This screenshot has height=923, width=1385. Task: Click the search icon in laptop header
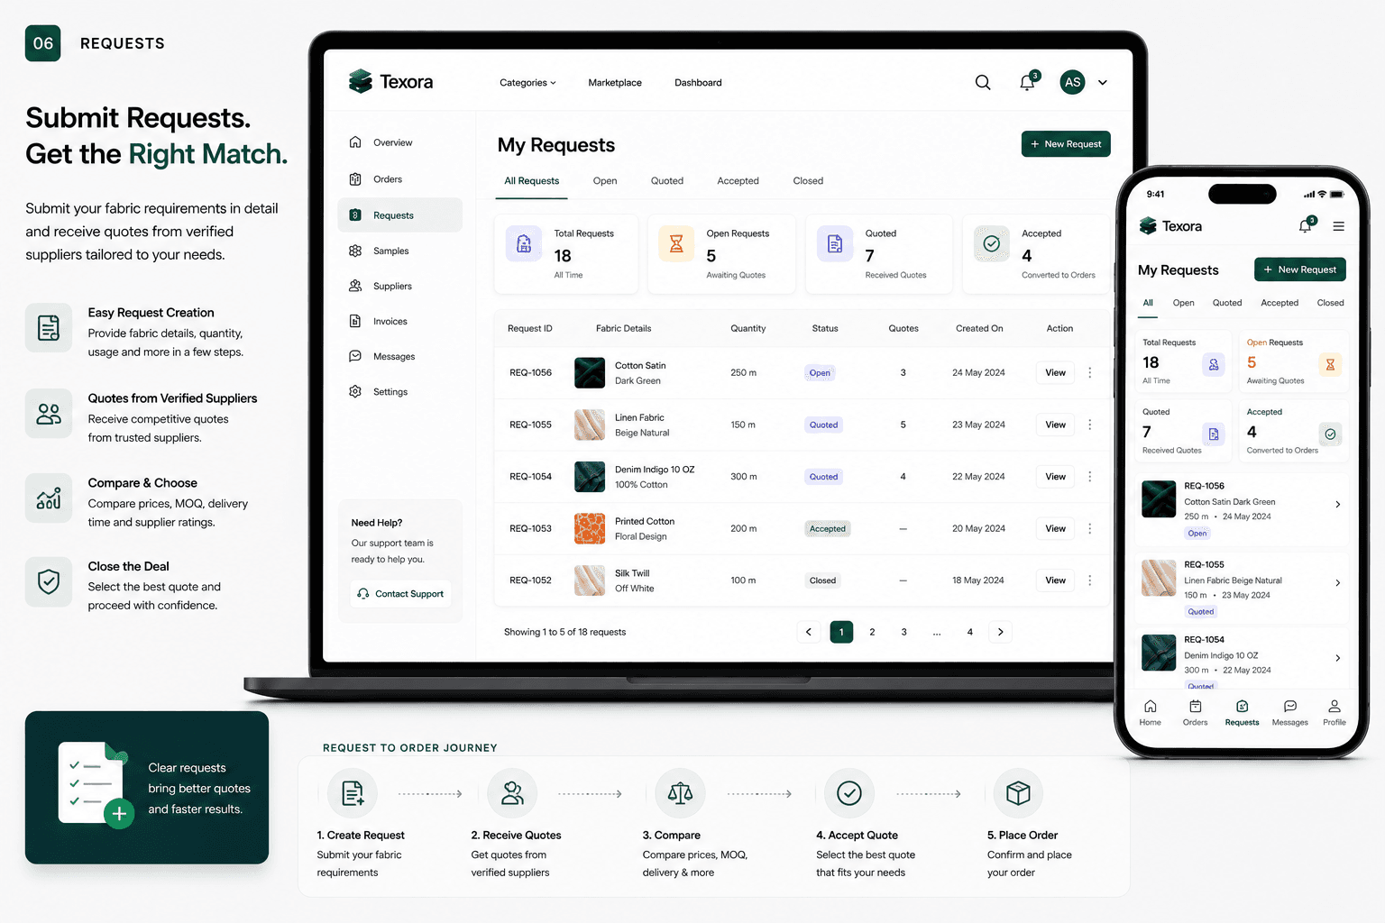pos(983,82)
